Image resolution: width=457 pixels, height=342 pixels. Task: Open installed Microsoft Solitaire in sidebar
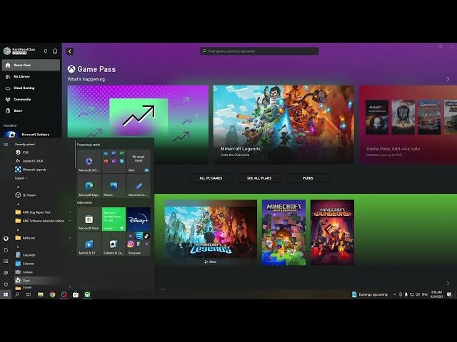tap(31, 135)
